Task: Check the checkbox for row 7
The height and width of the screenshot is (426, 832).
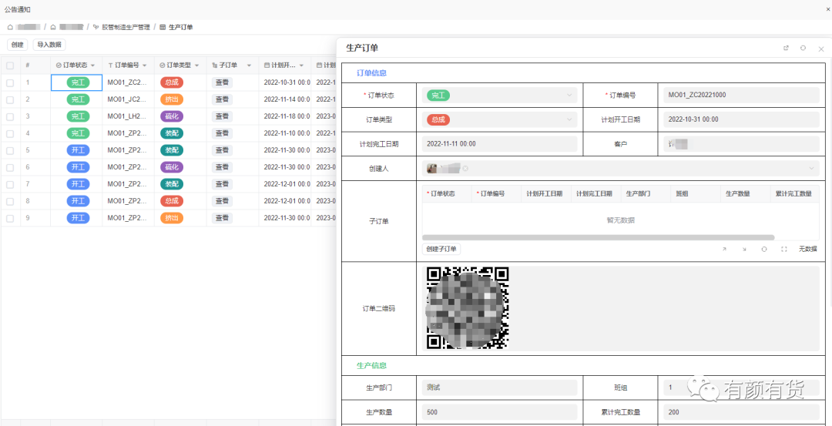Action: click(x=10, y=184)
